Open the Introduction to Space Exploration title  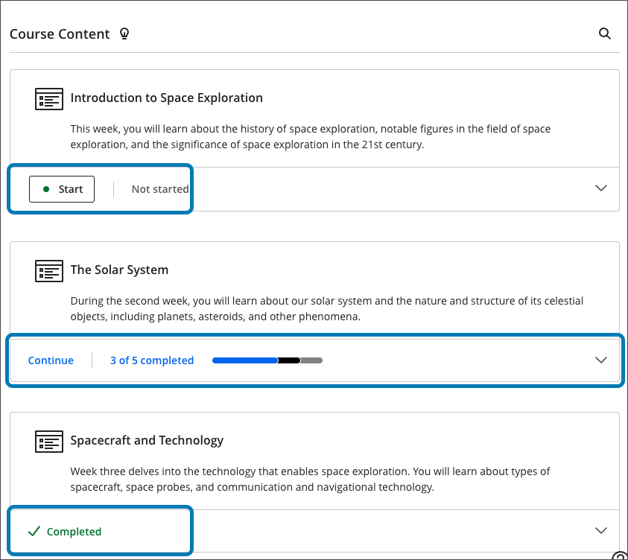[x=166, y=98]
